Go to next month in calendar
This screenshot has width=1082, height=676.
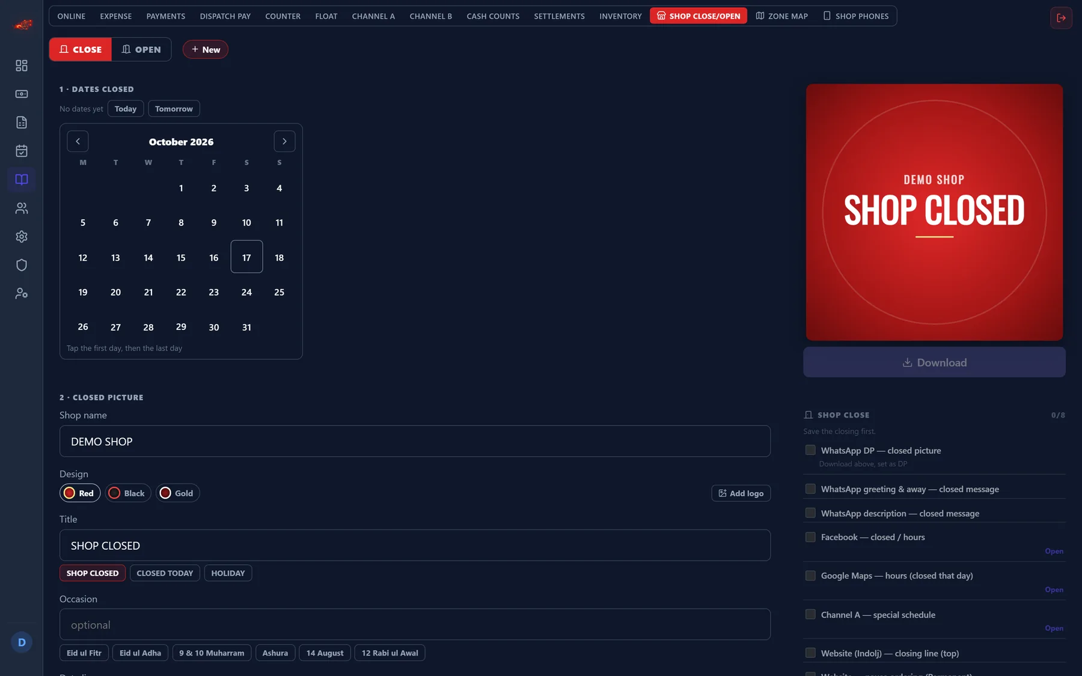284,141
